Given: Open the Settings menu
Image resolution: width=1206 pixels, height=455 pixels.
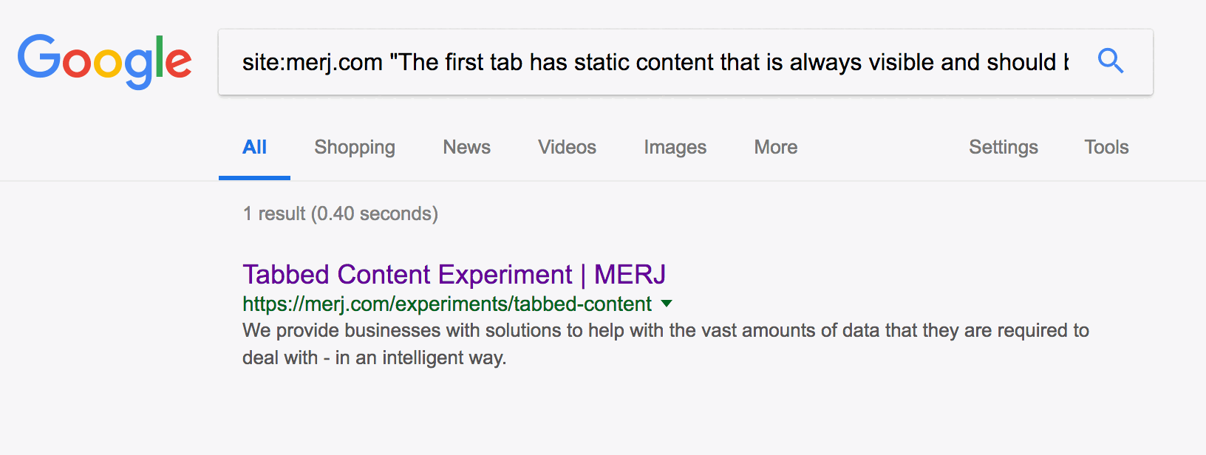Looking at the screenshot, I should [1003, 147].
